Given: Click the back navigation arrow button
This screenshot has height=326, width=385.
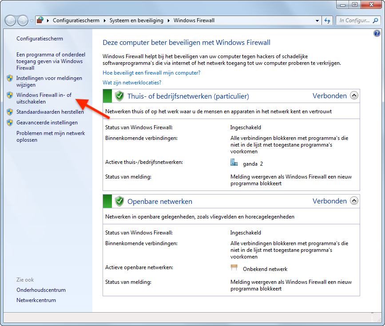Looking at the screenshot, I should tap(11, 20).
